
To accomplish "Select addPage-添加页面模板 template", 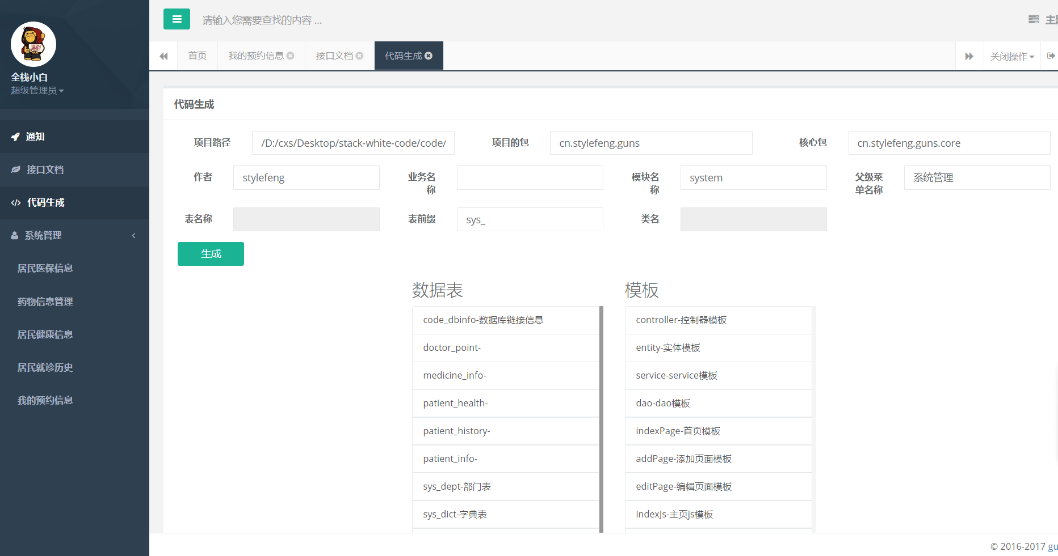I will 718,459.
